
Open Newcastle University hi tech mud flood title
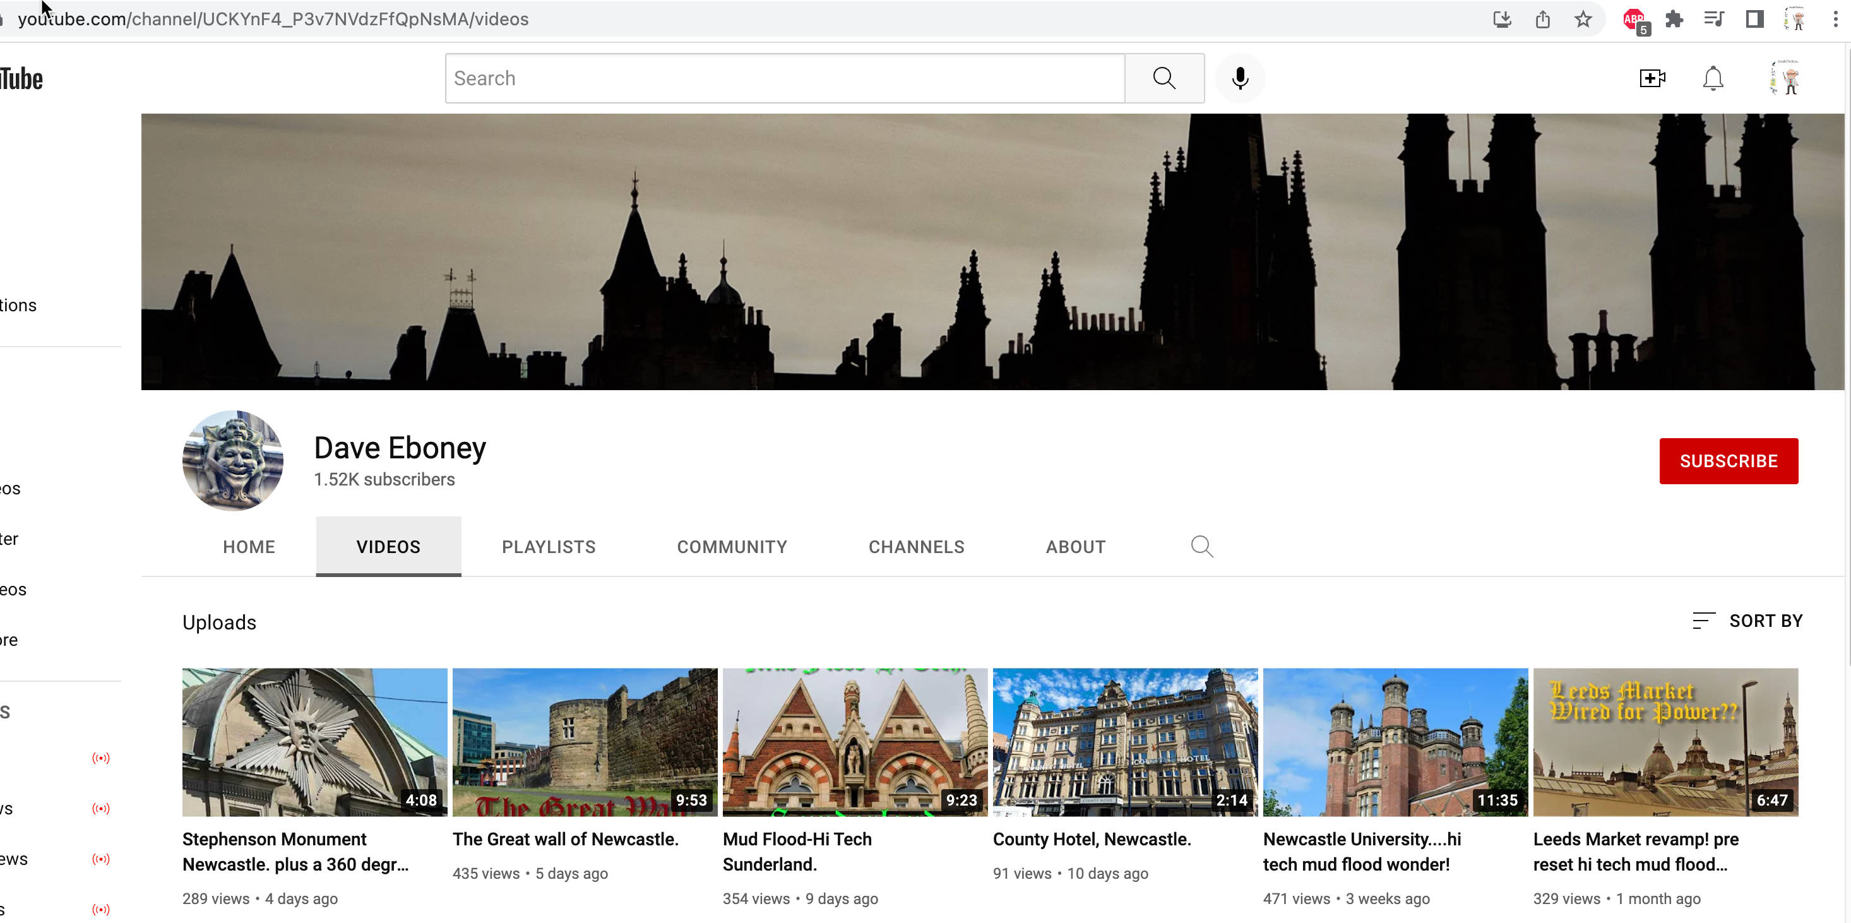point(1362,851)
